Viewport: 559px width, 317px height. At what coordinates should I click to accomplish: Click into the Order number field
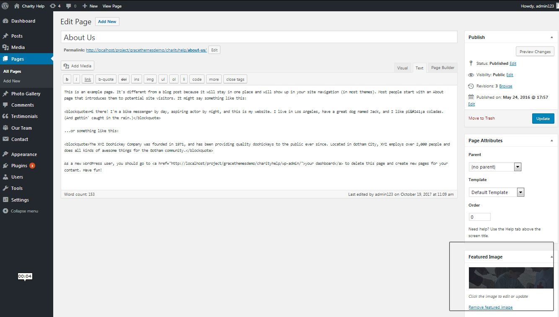click(479, 217)
